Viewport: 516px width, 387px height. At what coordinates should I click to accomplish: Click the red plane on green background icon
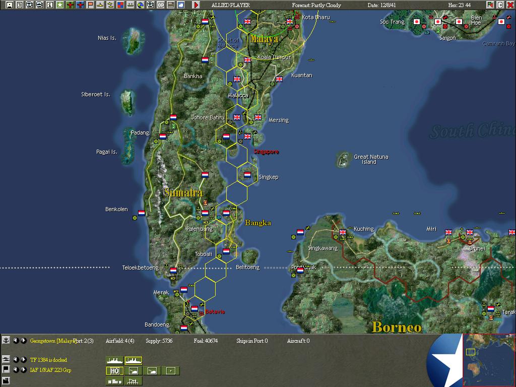pos(70,5)
